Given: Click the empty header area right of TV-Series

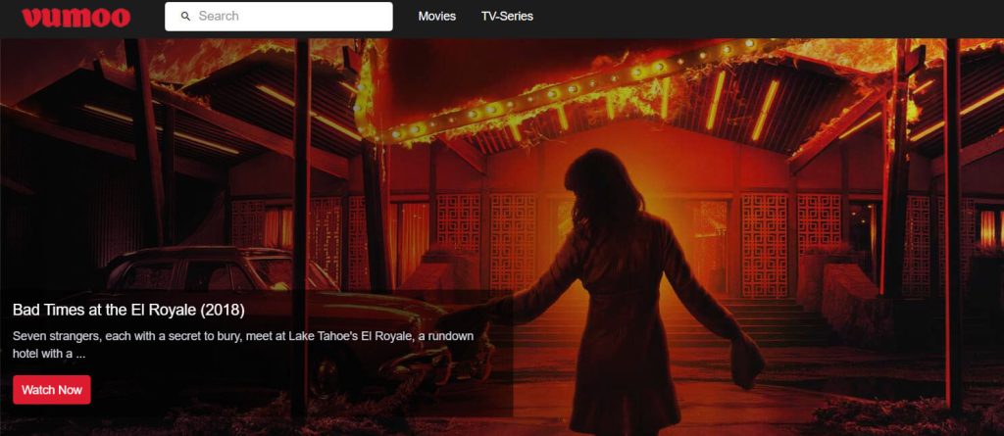Looking at the screenshot, I should point(765,17).
